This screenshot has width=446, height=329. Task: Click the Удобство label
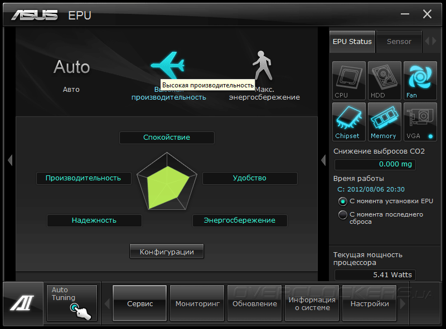click(x=250, y=178)
